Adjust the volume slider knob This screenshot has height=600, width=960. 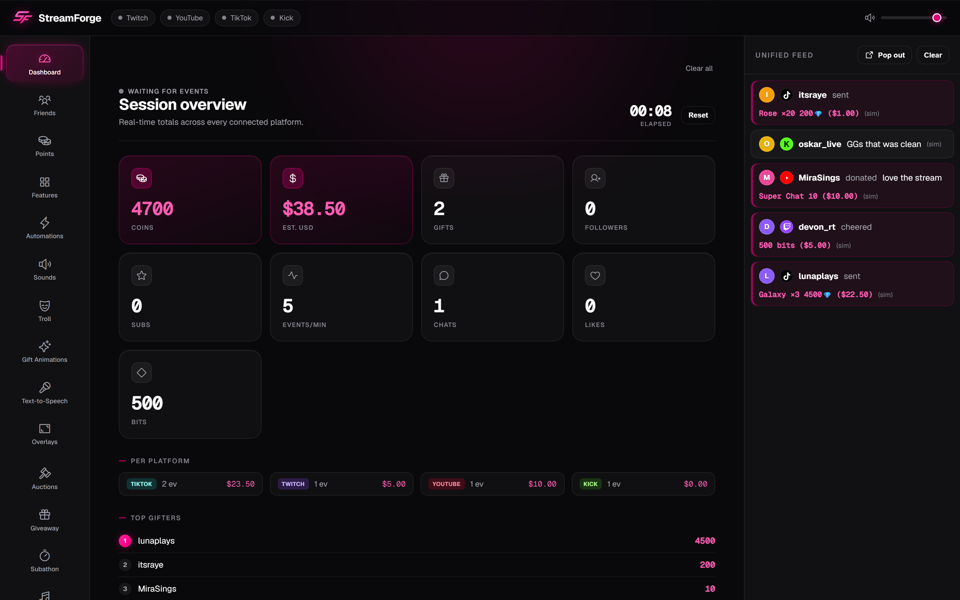click(x=937, y=18)
